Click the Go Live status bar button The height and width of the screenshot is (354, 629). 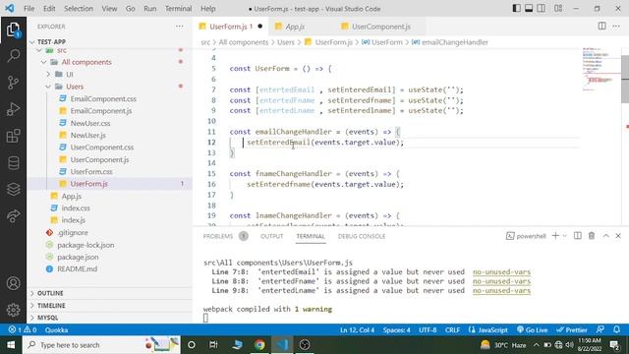pos(532,330)
